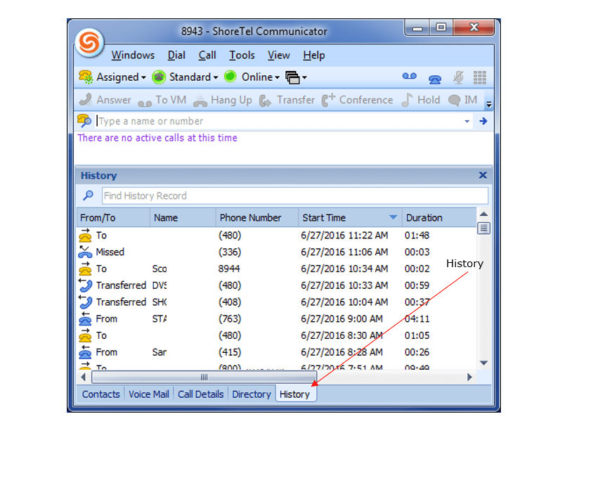The image size is (593, 478).
Task: Toggle the microphone mute icon
Action: pyautogui.click(x=457, y=77)
